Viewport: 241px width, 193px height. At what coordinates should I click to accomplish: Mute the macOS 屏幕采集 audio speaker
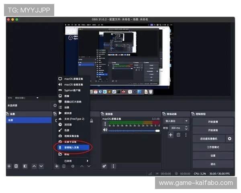[x=105, y=130]
